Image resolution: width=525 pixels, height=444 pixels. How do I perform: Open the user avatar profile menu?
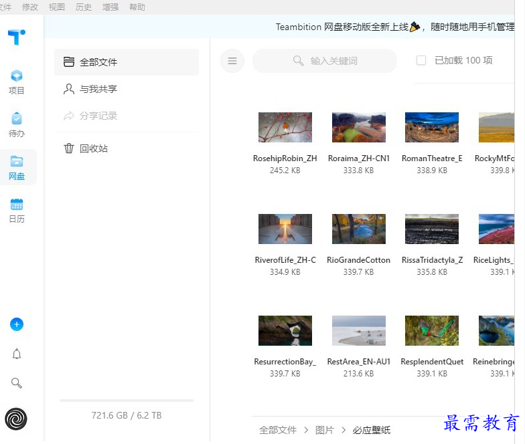click(17, 419)
